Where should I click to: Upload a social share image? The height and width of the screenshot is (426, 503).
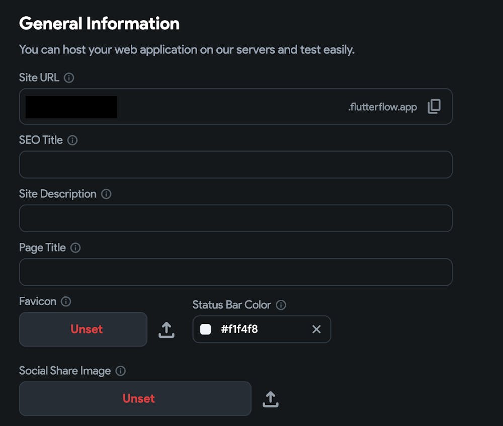(x=271, y=399)
